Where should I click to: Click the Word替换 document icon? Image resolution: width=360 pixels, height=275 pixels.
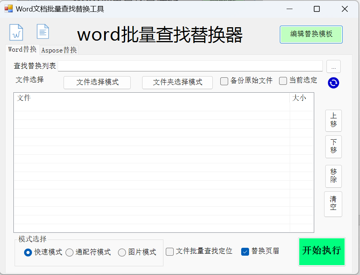point(16,32)
